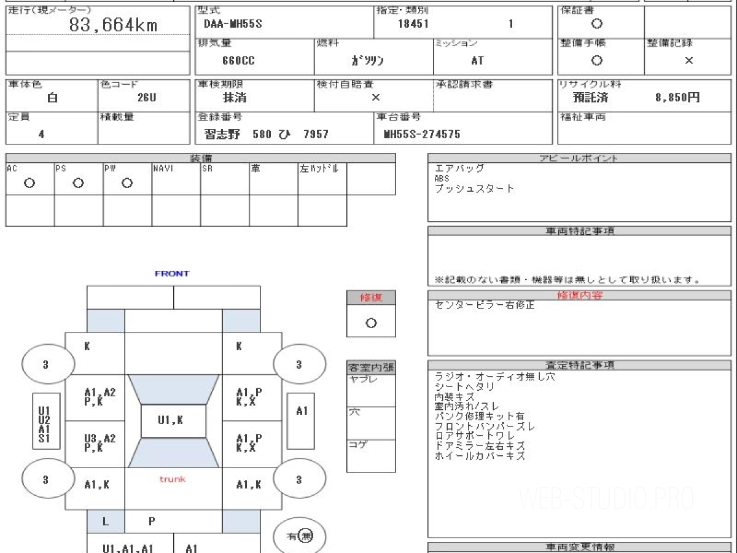Click the コゲ interior cell
737x553 pixels.
(371, 456)
